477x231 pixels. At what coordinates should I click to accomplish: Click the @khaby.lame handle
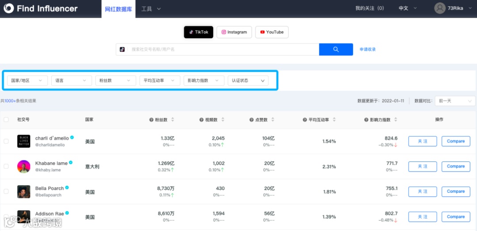click(48, 170)
